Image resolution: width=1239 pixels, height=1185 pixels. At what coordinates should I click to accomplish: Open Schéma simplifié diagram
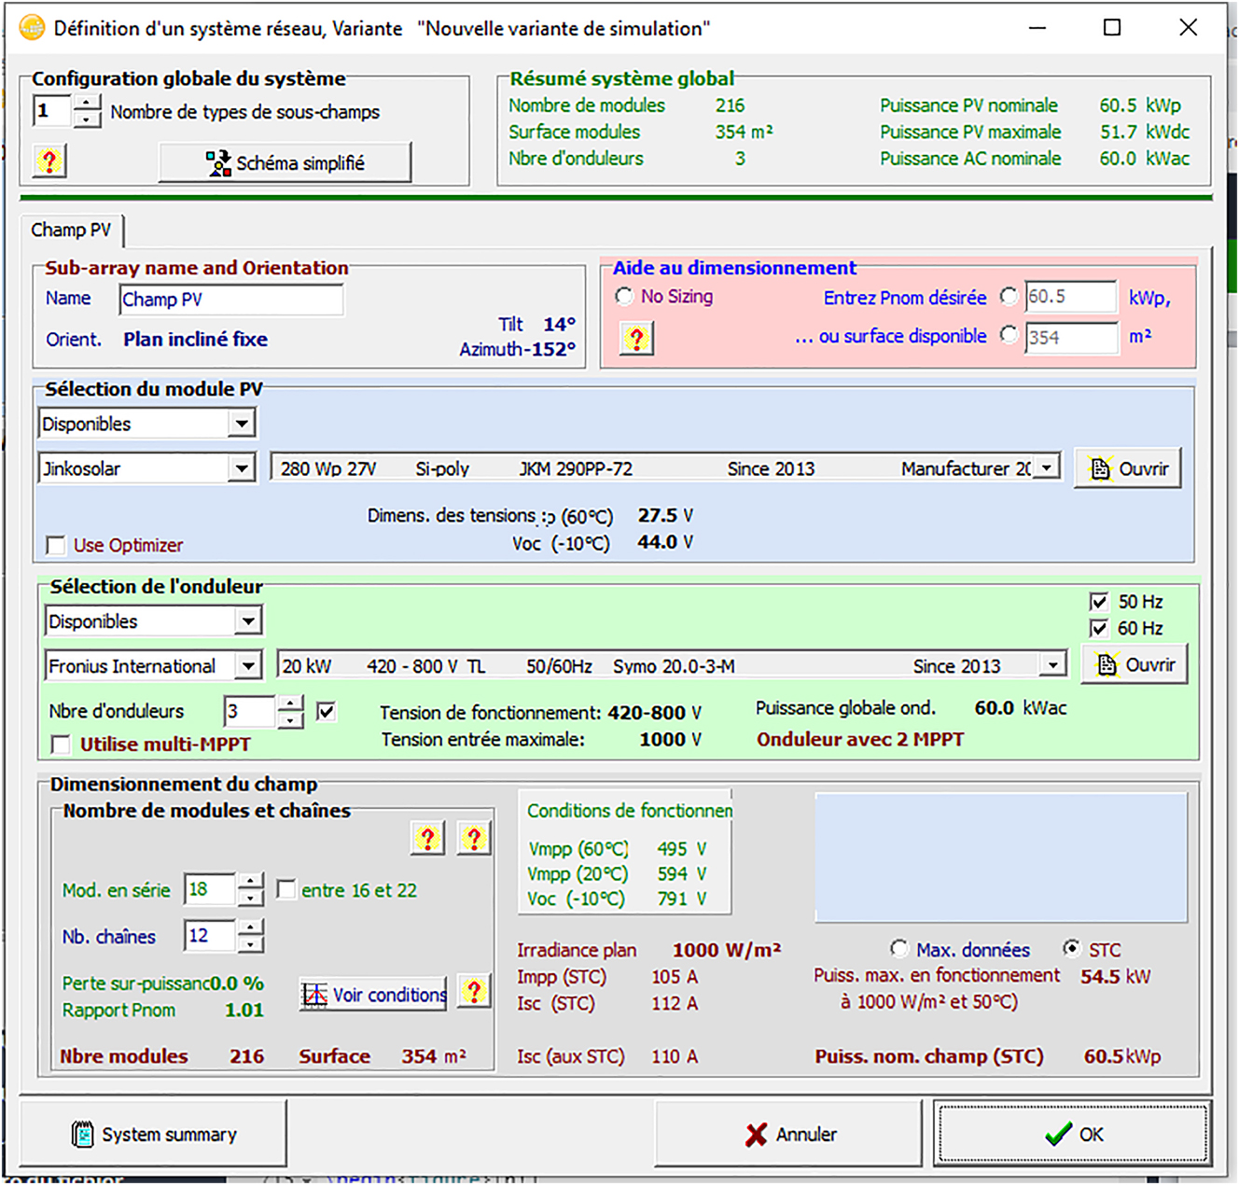[x=285, y=162]
